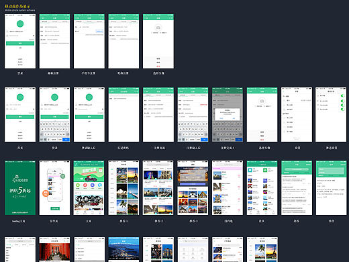Toggle fourth switch in 推送设置 mockup
Image resolution: width=349 pixels, height=262 pixels.
(x=342, y=110)
